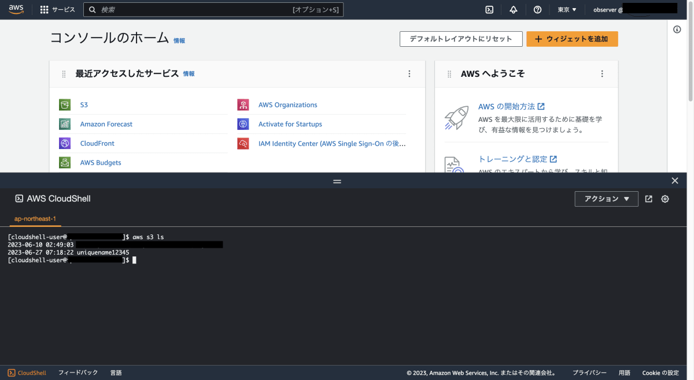Click CloudShell button in footer
694x380 pixels.
click(27, 373)
